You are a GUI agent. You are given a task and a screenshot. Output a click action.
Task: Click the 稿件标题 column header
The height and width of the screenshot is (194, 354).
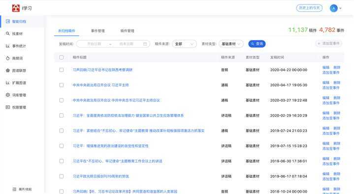coord(79,57)
